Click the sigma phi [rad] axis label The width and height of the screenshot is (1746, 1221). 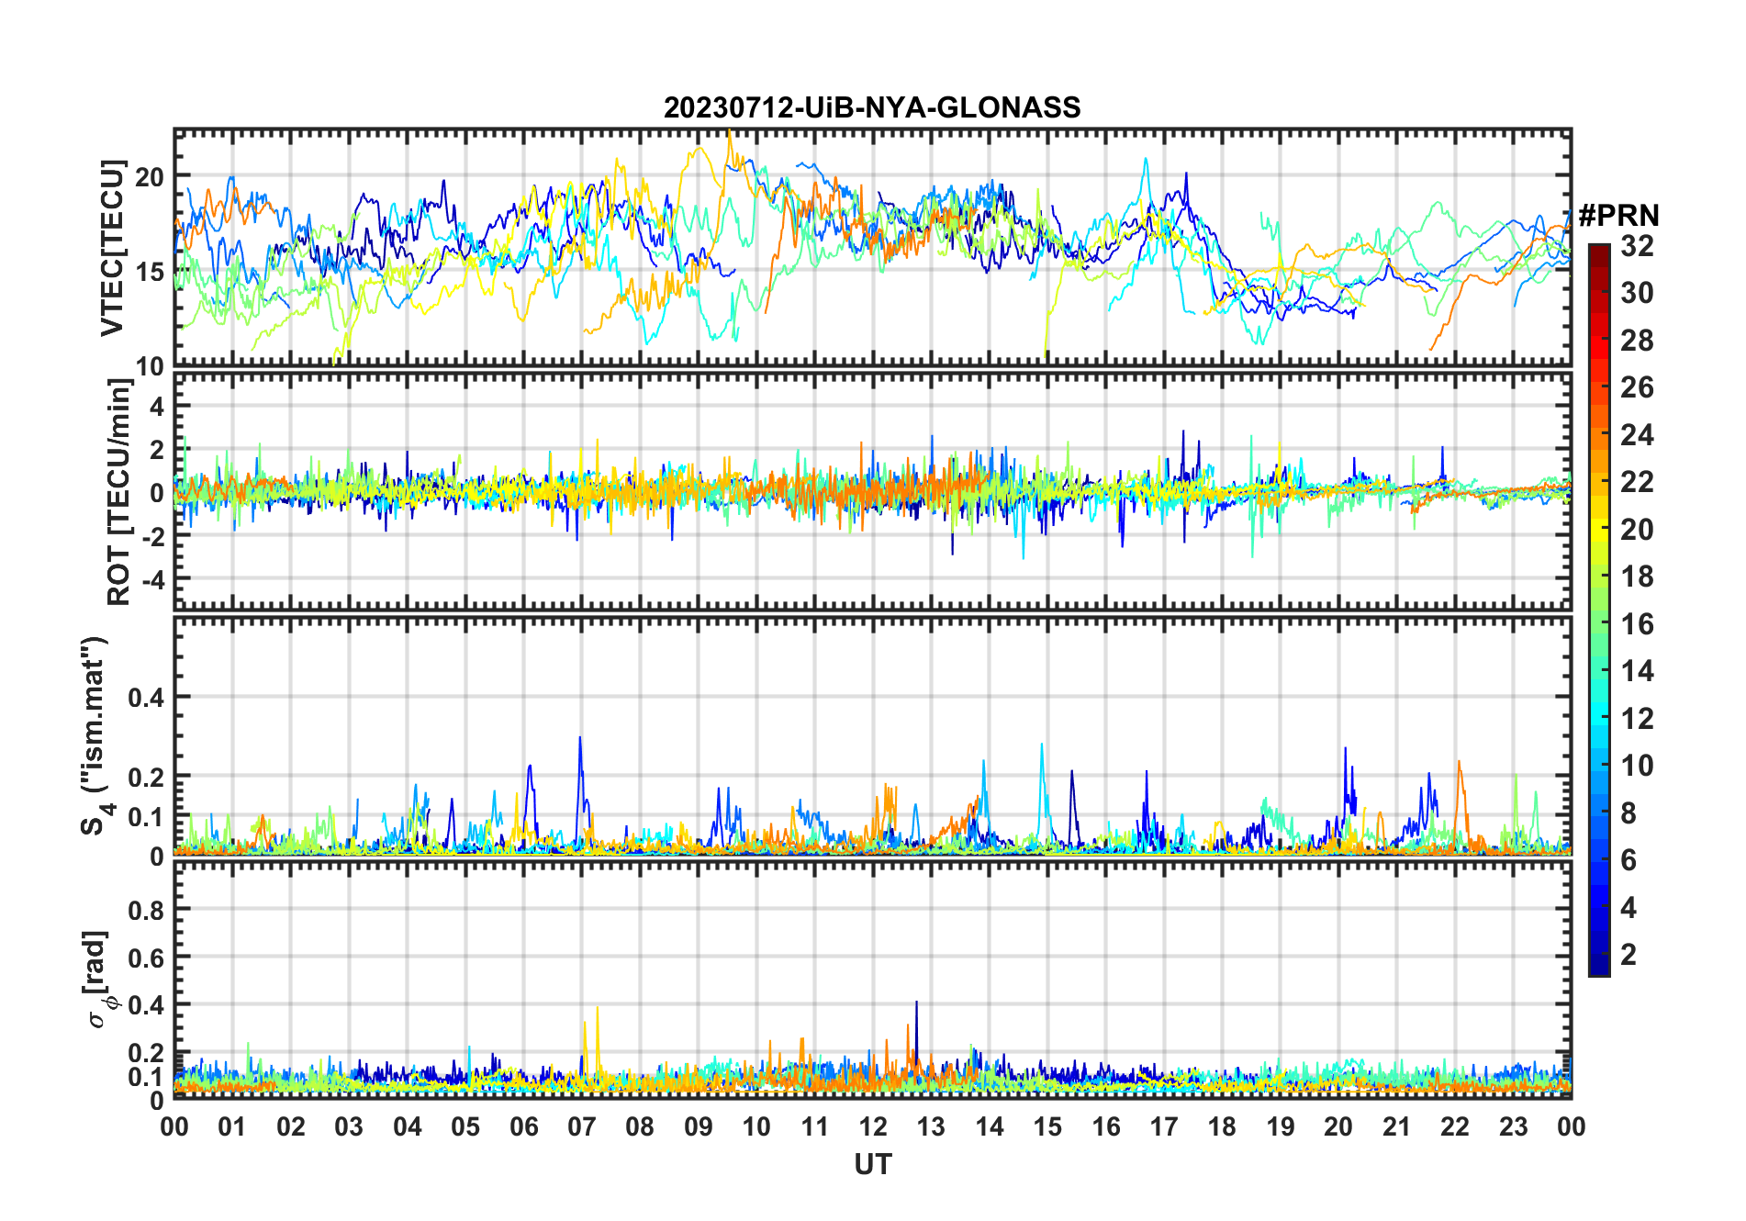98,980
